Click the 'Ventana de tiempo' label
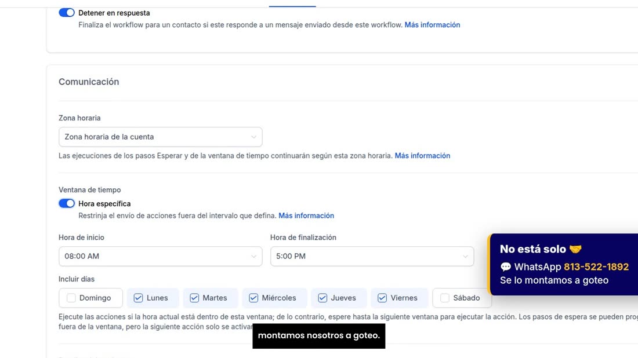Screen dimensions: 638x358 89,190
